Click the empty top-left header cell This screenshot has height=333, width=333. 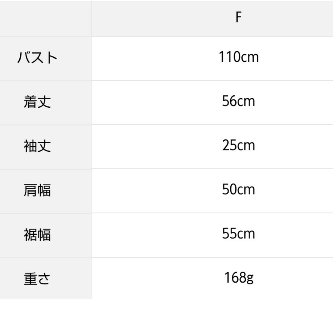click(x=45, y=18)
